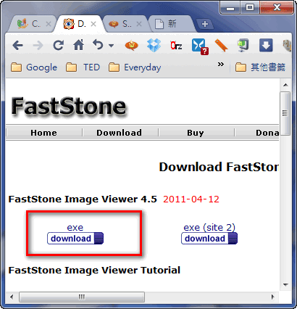Open the Dropbox extension icon
The height and width of the screenshot is (309, 297).
pyautogui.click(x=154, y=45)
